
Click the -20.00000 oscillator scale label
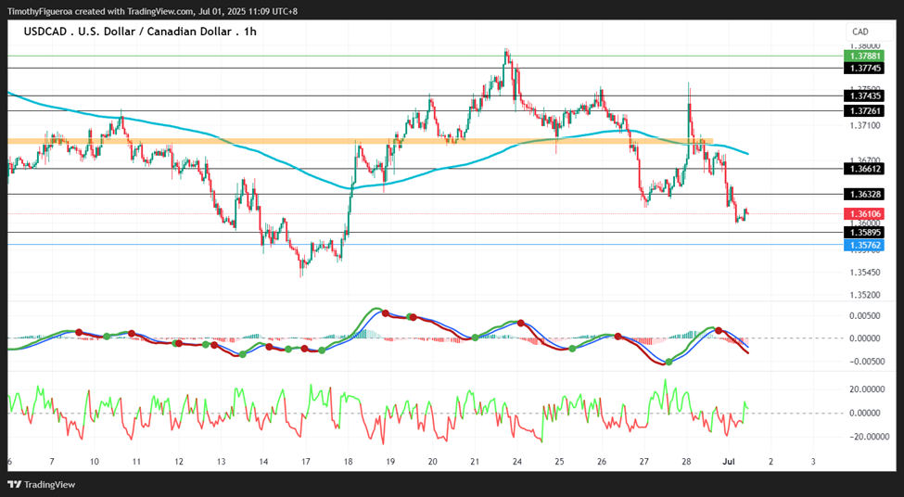(x=863, y=437)
